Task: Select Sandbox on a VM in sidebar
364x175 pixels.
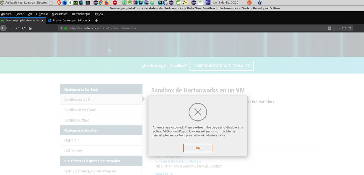Action: (101, 100)
